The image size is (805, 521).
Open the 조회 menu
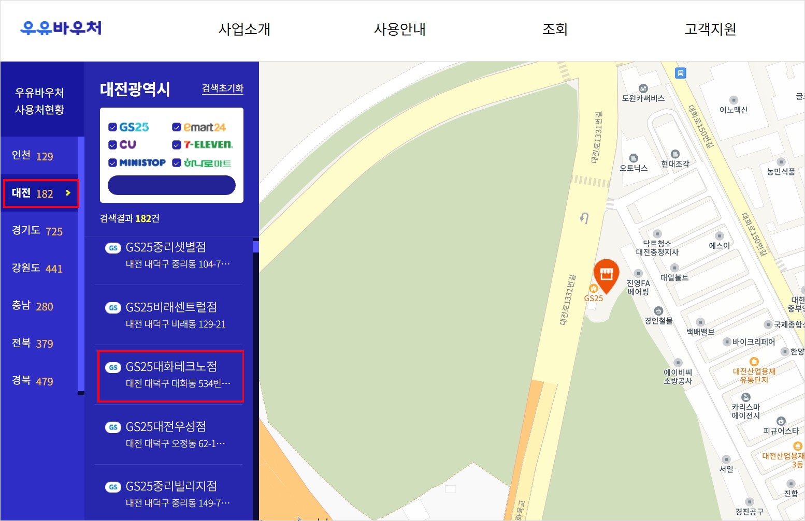(x=555, y=29)
